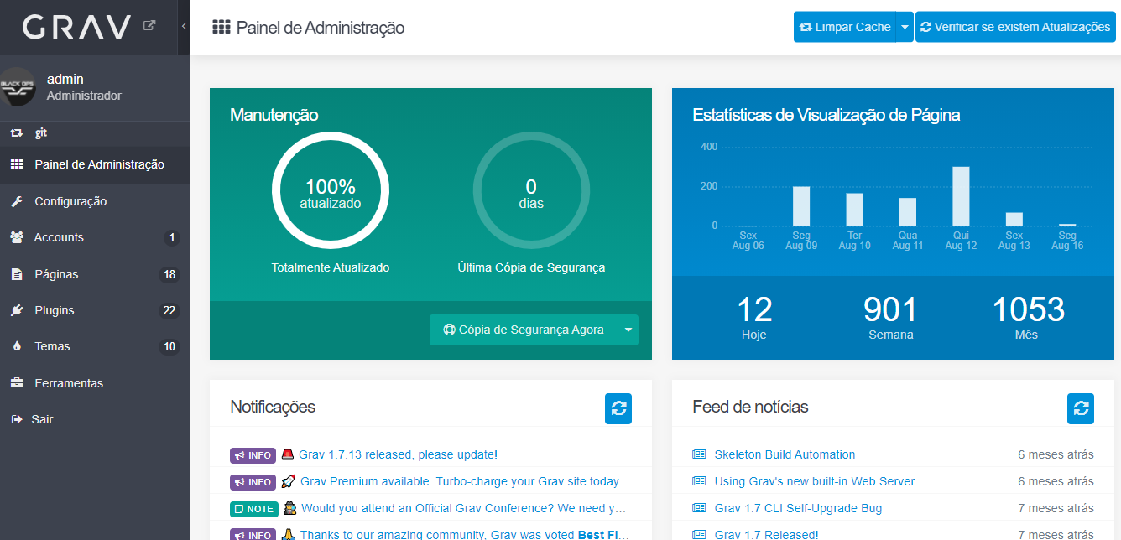This screenshot has height=540, width=1121.
Task: Start Cópia de Segurança Agora backup
Action: click(524, 330)
